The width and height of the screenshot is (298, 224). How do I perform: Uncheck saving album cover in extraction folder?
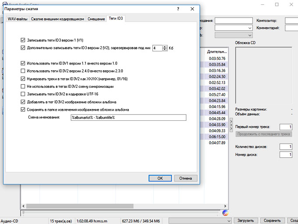(x=23, y=109)
